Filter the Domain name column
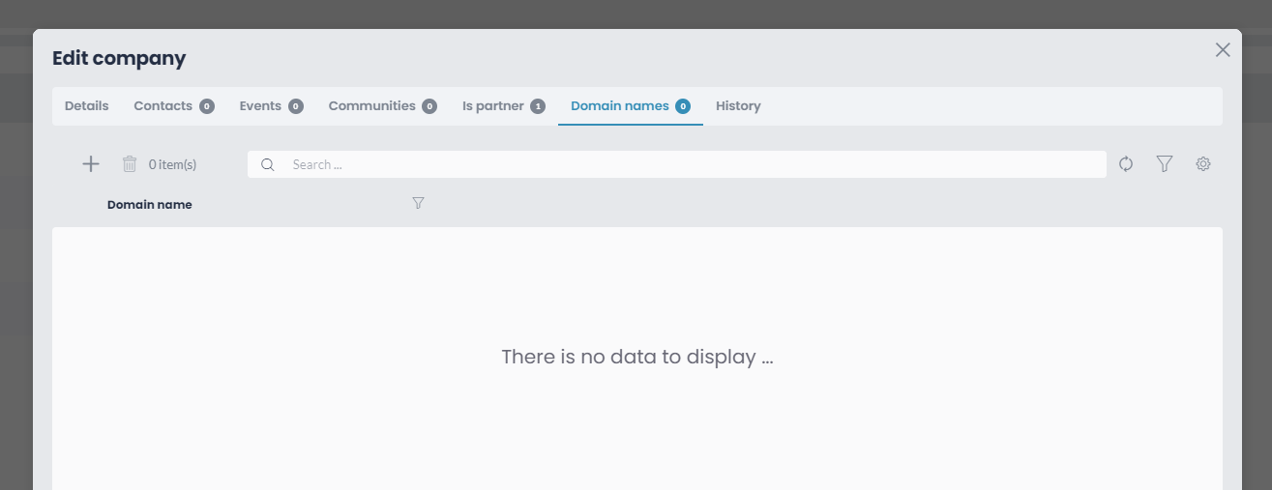The image size is (1272, 490). coord(418,203)
